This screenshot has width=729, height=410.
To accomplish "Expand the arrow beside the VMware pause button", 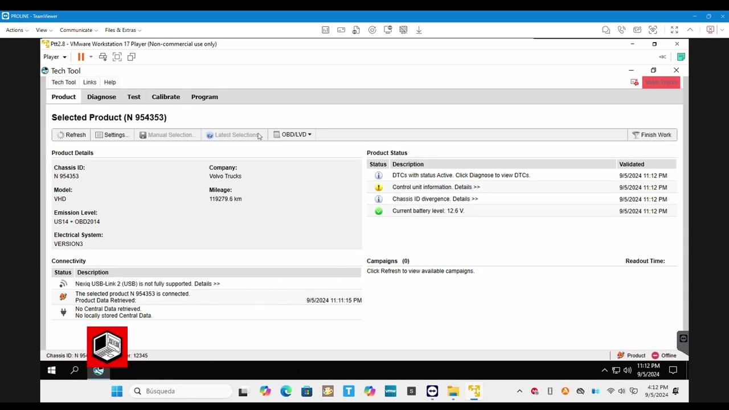I will (91, 57).
